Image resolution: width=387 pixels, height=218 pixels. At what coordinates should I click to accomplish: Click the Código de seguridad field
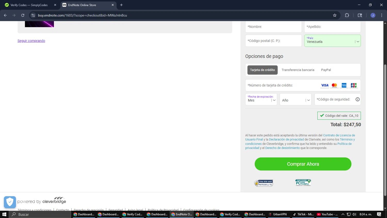pyautogui.click(x=337, y=99)
